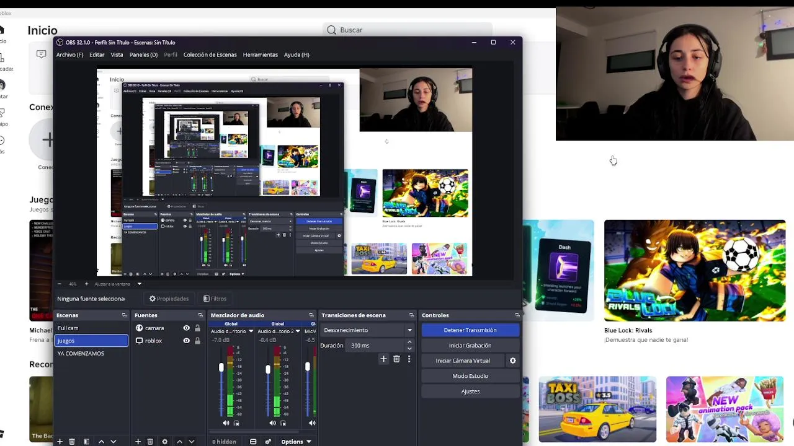Select the YA COMENZAMOS scene

tap(91, 354)
